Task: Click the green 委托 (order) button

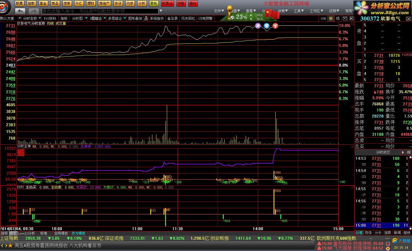Action: coord(154,3)
